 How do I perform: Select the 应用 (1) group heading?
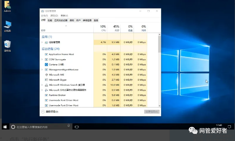click(x=47, y=37)
